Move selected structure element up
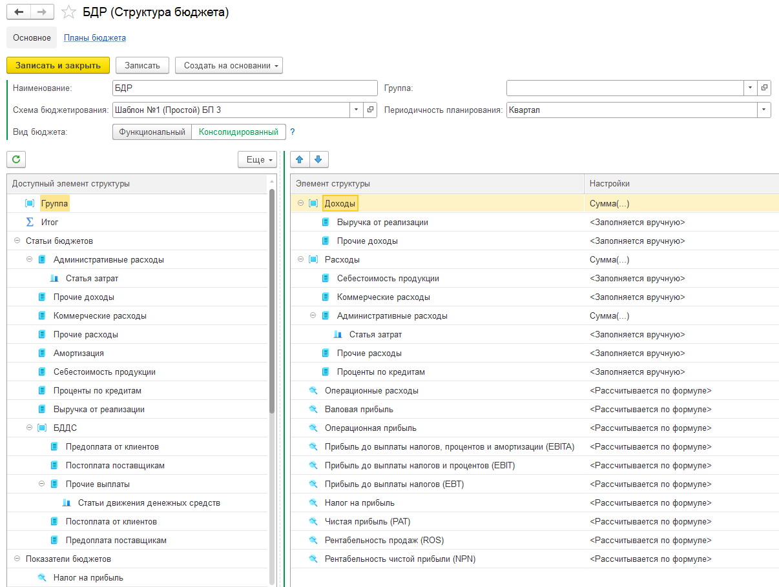779x587 pixels. [300, 159]
